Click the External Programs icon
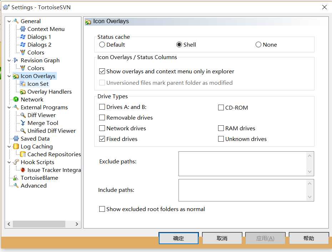This screenshot has width=332, height=252. click(16, 107)
